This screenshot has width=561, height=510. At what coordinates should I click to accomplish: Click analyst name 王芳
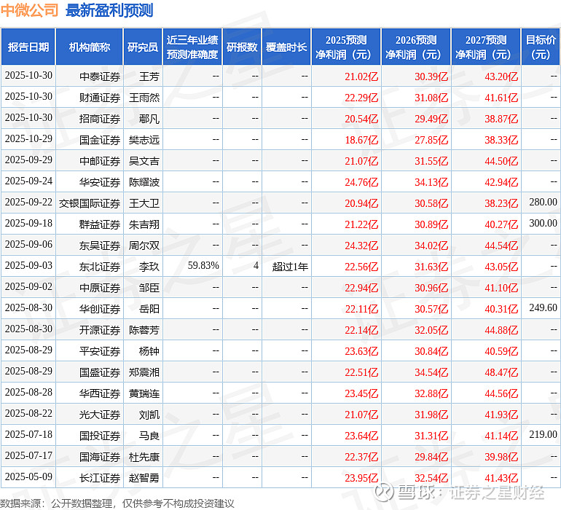point(149,76)
